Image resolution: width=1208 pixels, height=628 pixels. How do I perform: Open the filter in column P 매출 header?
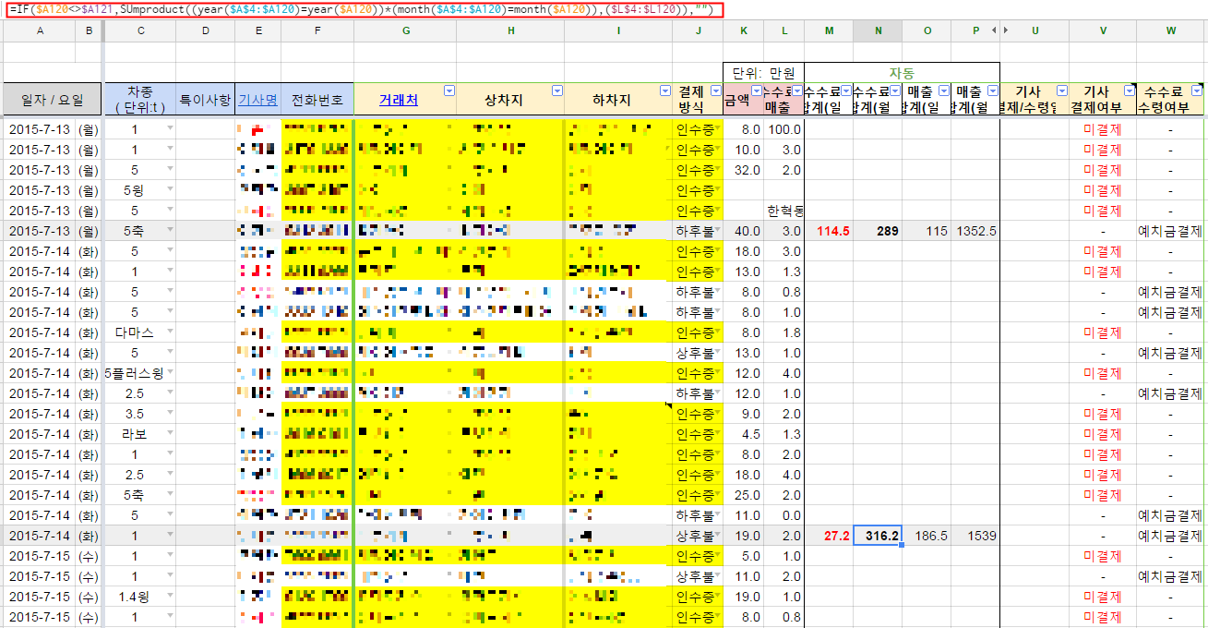993,91
